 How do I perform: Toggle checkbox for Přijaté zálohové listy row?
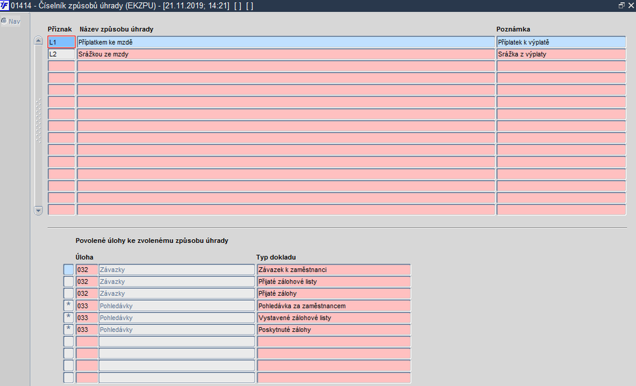(x=69, y=281)
